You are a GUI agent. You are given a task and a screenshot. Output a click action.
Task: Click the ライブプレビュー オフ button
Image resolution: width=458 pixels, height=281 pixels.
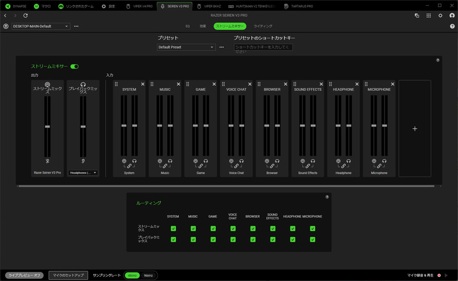24,275
